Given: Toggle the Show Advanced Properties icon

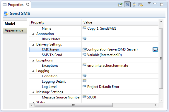Looking at the screenshot, I should [x=134, y=5].
